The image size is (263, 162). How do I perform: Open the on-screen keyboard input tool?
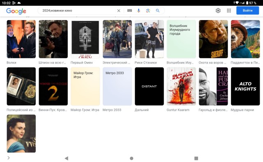(129, 11)
